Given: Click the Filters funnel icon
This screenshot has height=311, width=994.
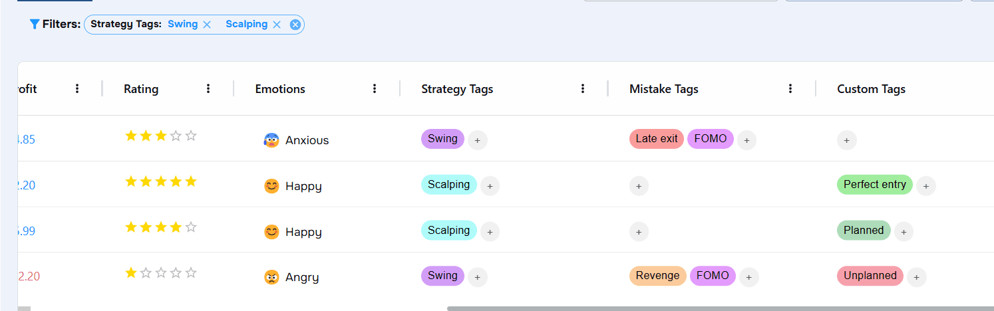Looking at the screenshot, I should 35,25.
